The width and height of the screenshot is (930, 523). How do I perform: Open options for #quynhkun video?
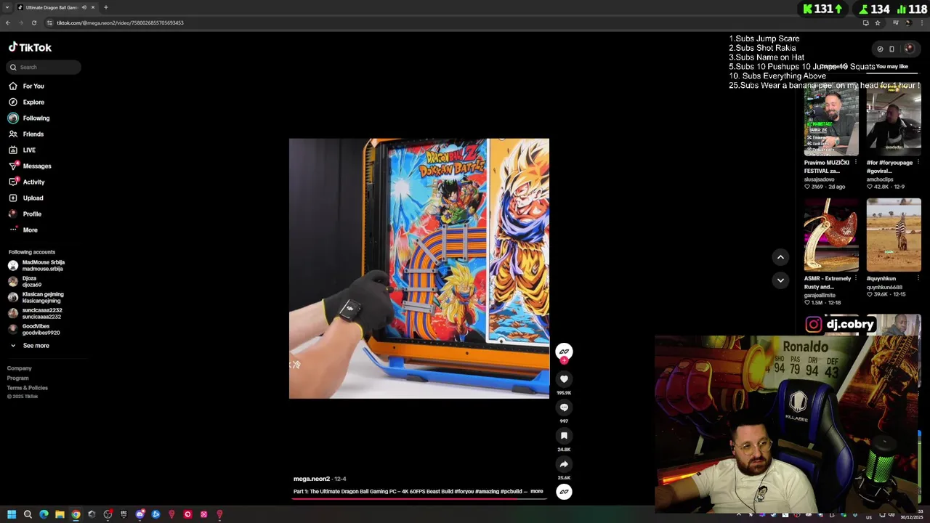(x=918, y=278)
